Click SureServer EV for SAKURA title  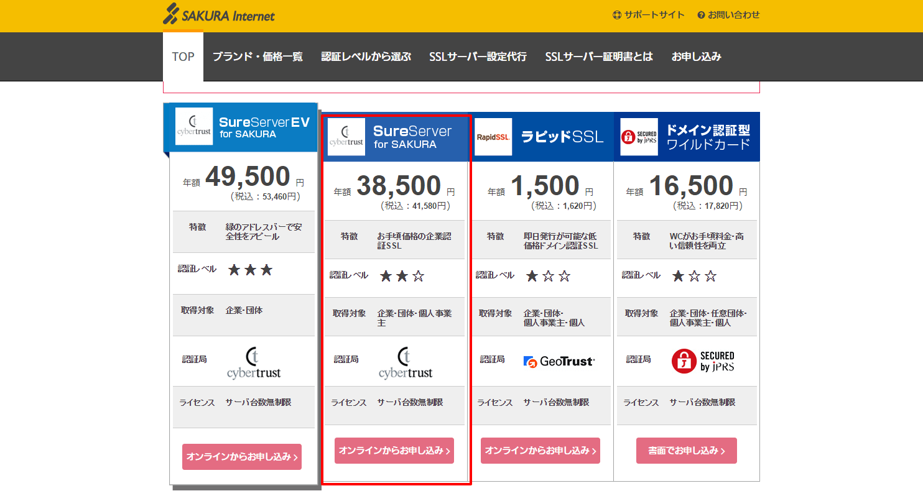(x=264, y=128)
